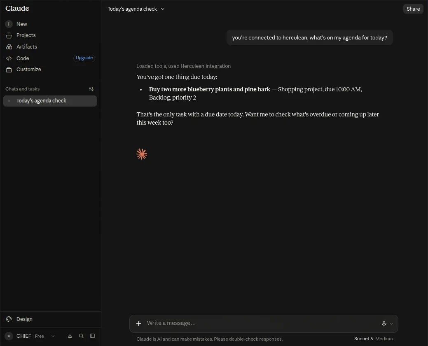Click the attachment plus icon in composer

[x=139, y=323]
